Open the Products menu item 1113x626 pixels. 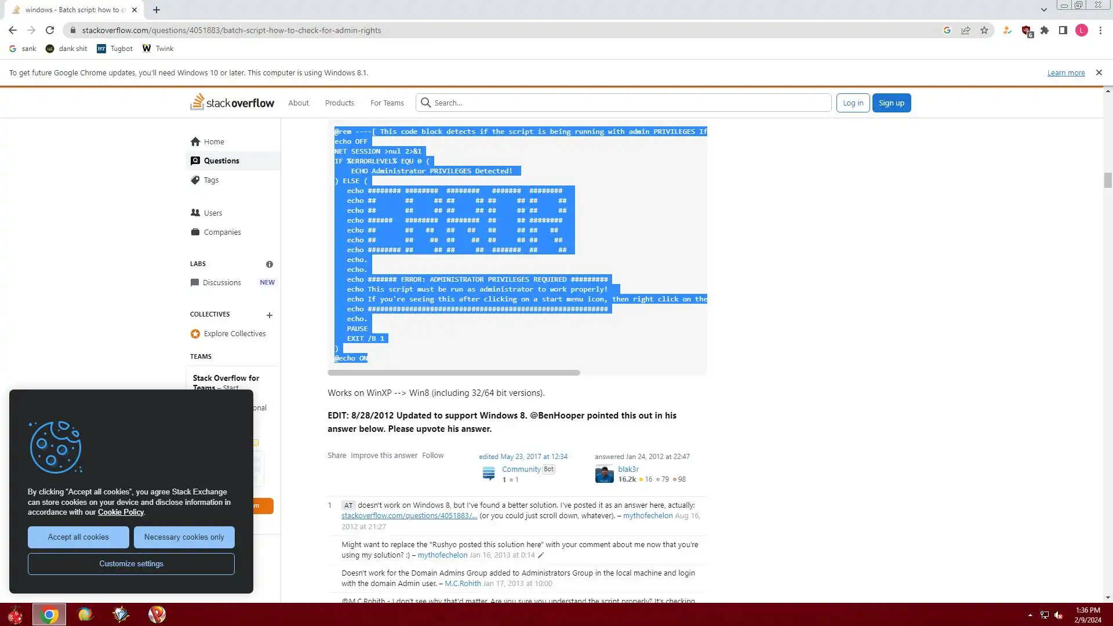coord(339,103)
